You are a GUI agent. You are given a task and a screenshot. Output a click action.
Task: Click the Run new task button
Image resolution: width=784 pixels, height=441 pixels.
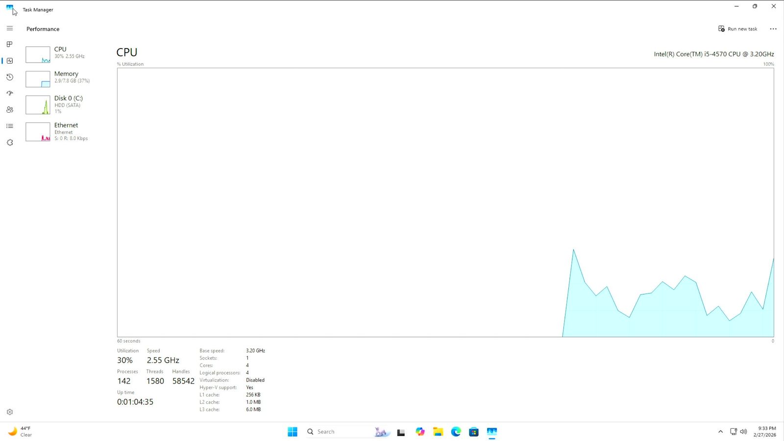737,29
